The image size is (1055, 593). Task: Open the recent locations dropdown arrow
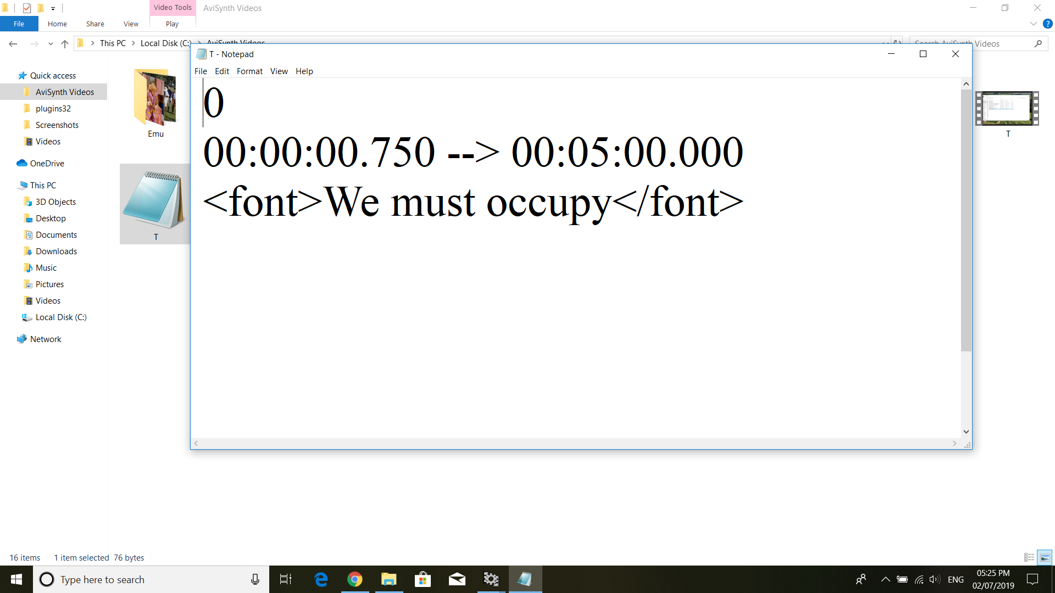click(x=51, y=43)
